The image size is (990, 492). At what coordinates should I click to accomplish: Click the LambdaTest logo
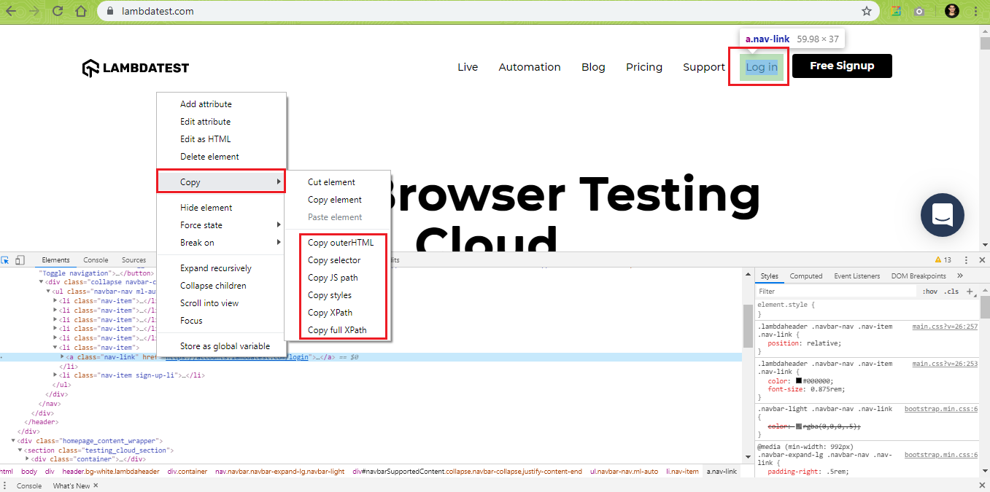tap(136, 68)
